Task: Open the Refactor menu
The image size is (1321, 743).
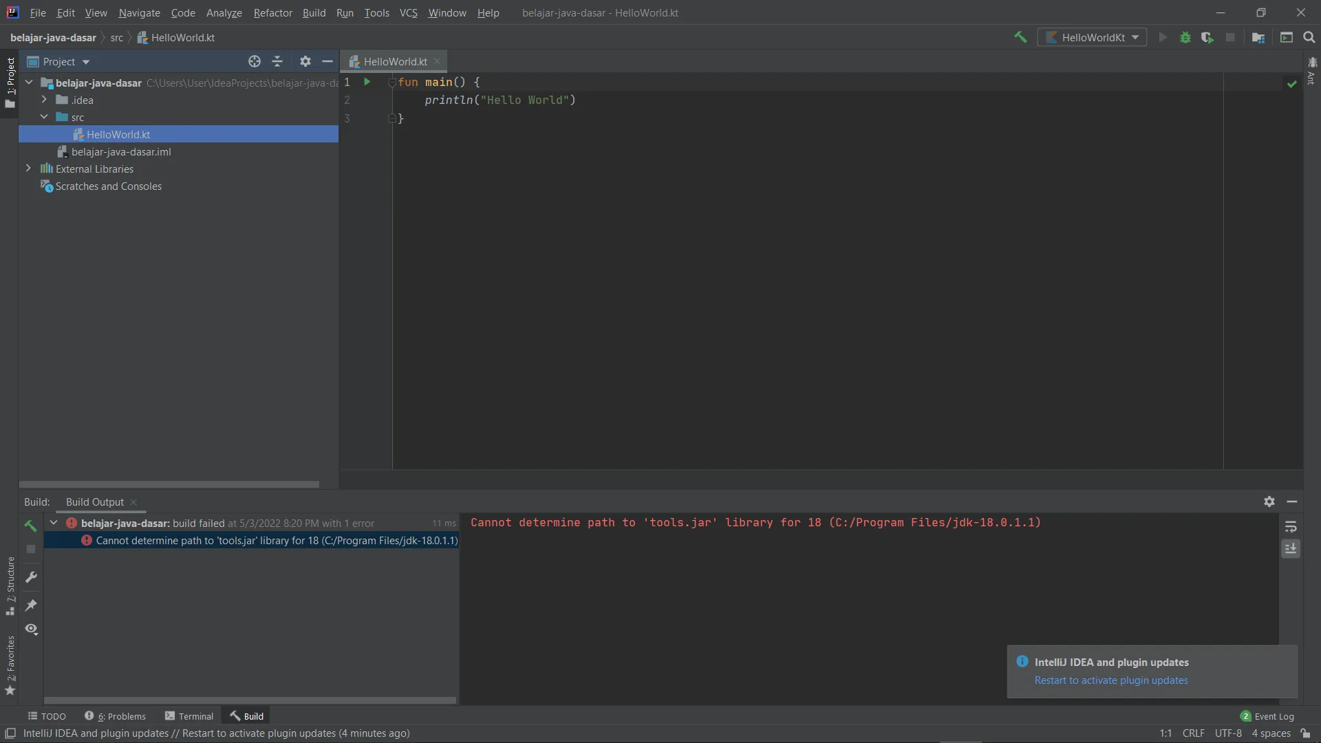Action: 272,13
